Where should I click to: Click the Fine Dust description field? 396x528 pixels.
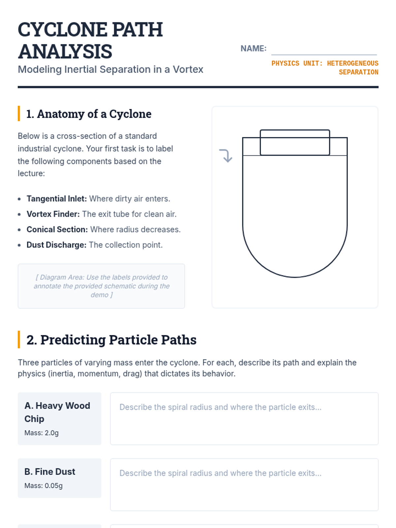click(x=244, y=484)
